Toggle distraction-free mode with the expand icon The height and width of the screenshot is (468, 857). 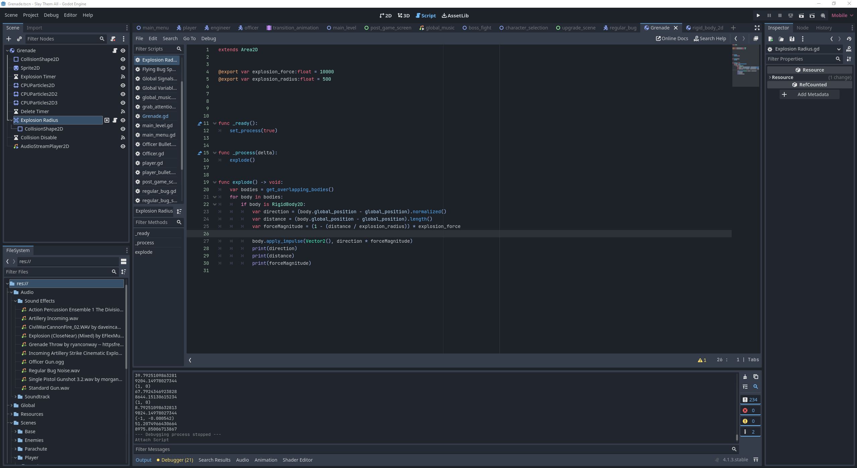(x=757, y=28)
